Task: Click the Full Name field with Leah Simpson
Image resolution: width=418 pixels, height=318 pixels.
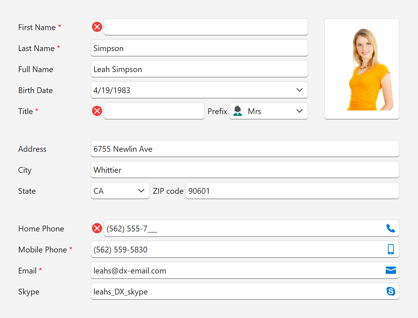Action: (x=199, y=69)
